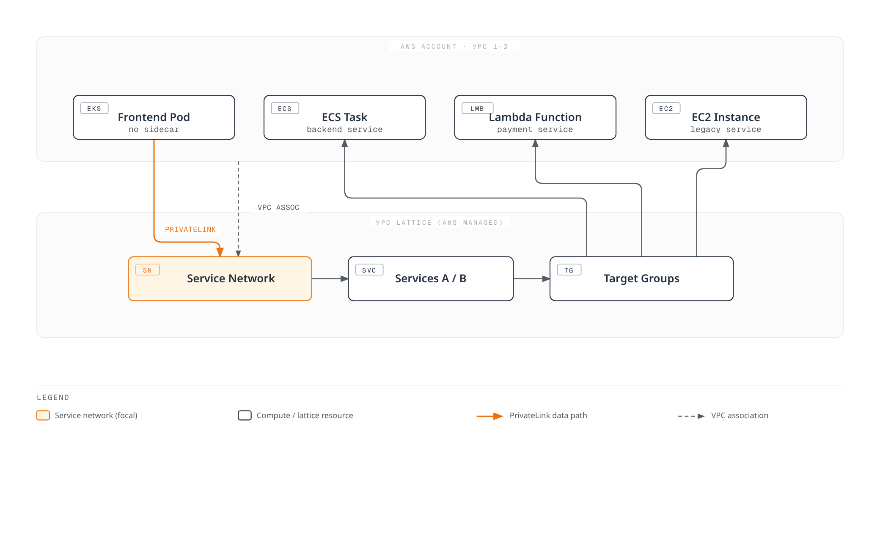The width and height of the screenshot is (880, 551).
Task: Click the ECS badge on ECS Task
Action: click(285, 108)
